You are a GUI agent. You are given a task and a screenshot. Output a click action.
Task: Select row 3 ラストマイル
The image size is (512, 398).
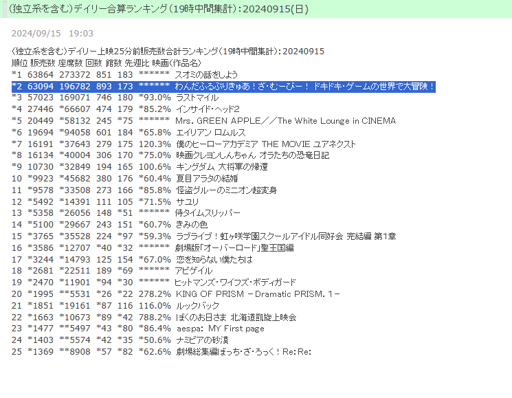[115, 98]
